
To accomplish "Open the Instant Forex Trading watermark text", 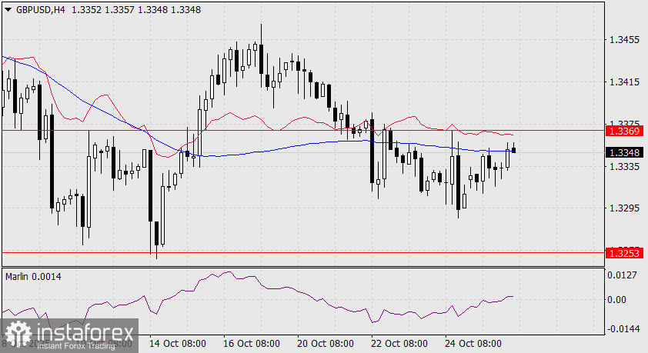I will pyautogui.click(x=76, y=346).
